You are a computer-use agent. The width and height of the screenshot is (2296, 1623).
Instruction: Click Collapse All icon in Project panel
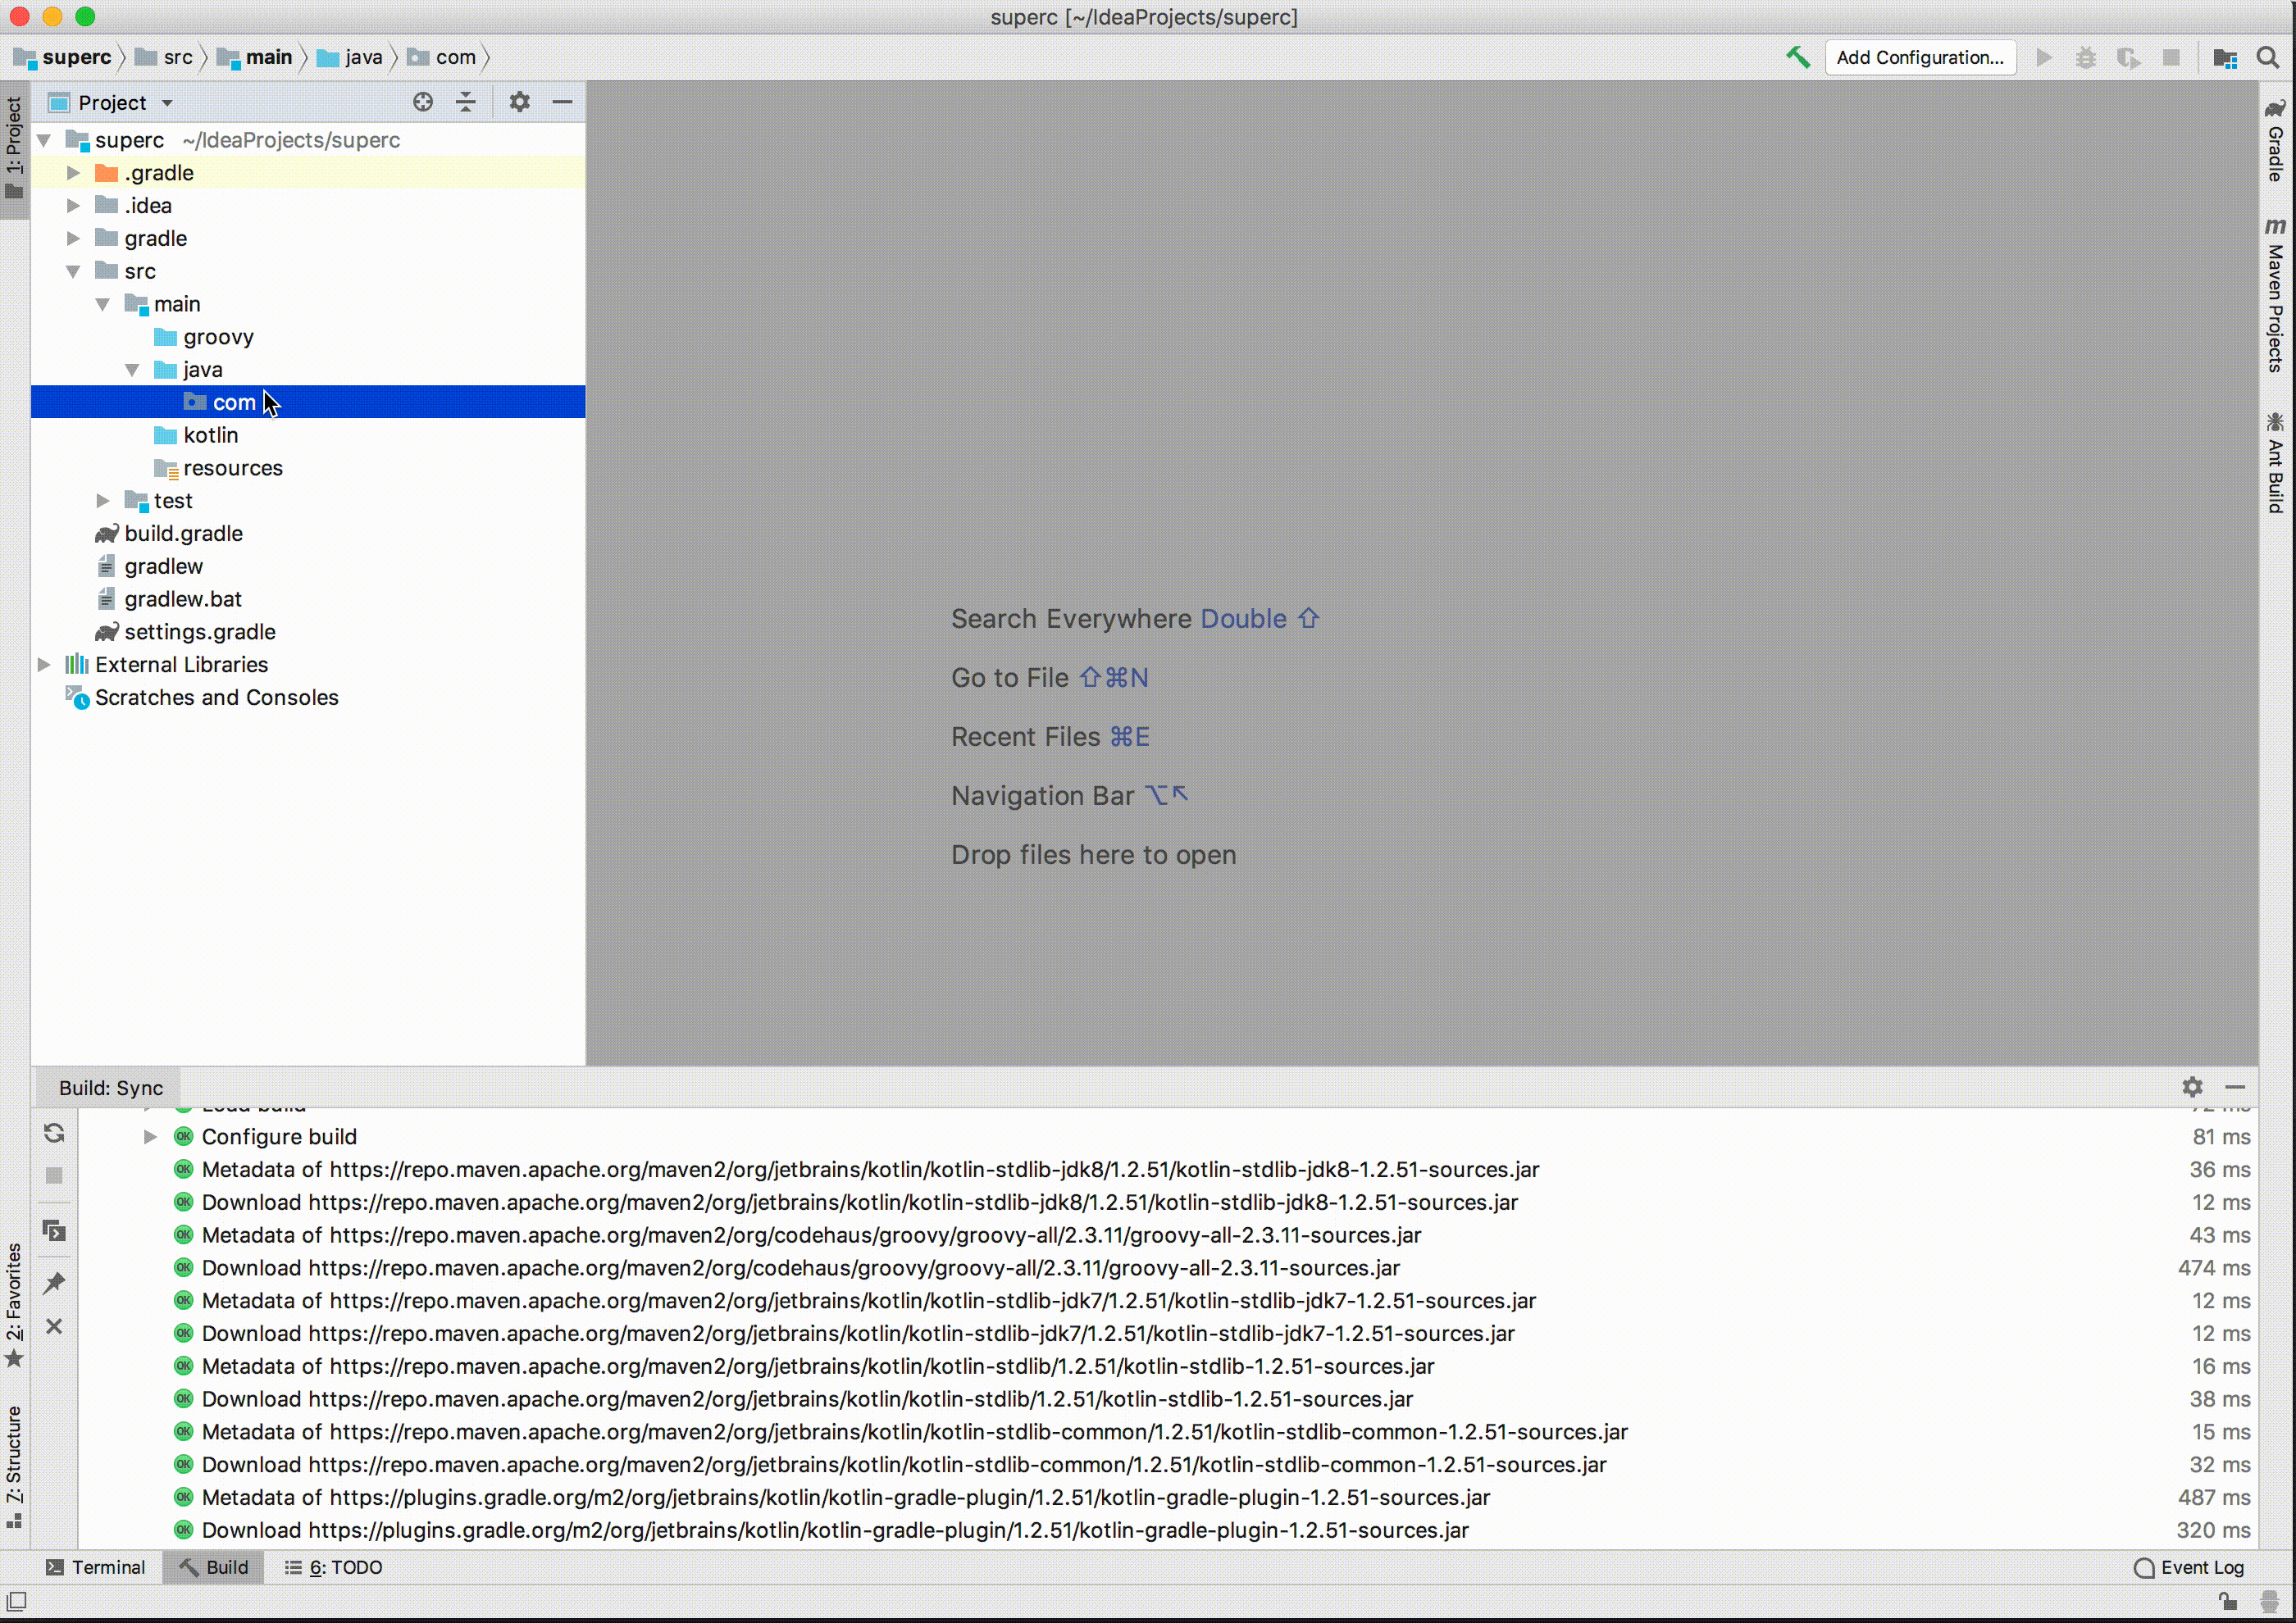click(x=466, y=102)
